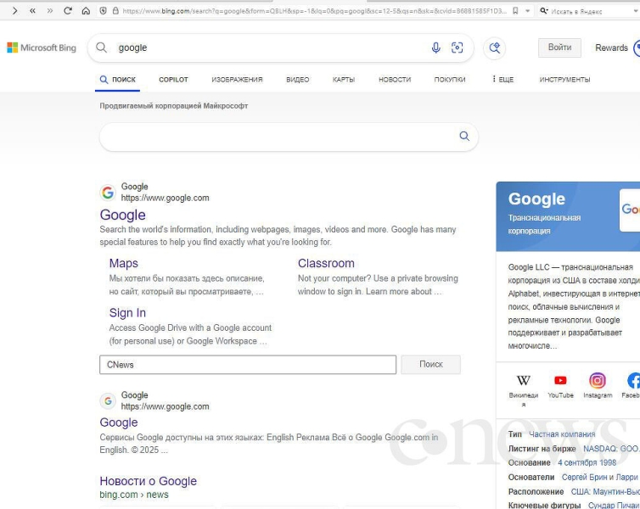640x509 pixels.
Task: Click the Google logo thumbnail in knowledge panel
Action: [630, 210]
